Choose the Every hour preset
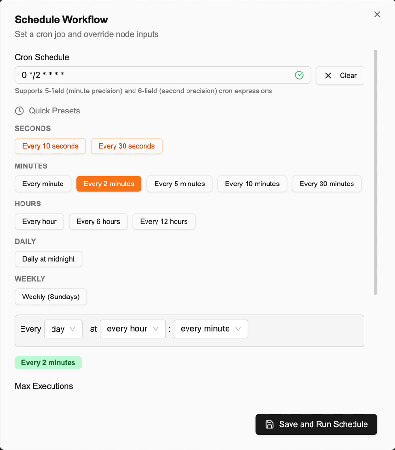This screenshot has width=395, height=450. pyautogui.click(x=39, y=221)
